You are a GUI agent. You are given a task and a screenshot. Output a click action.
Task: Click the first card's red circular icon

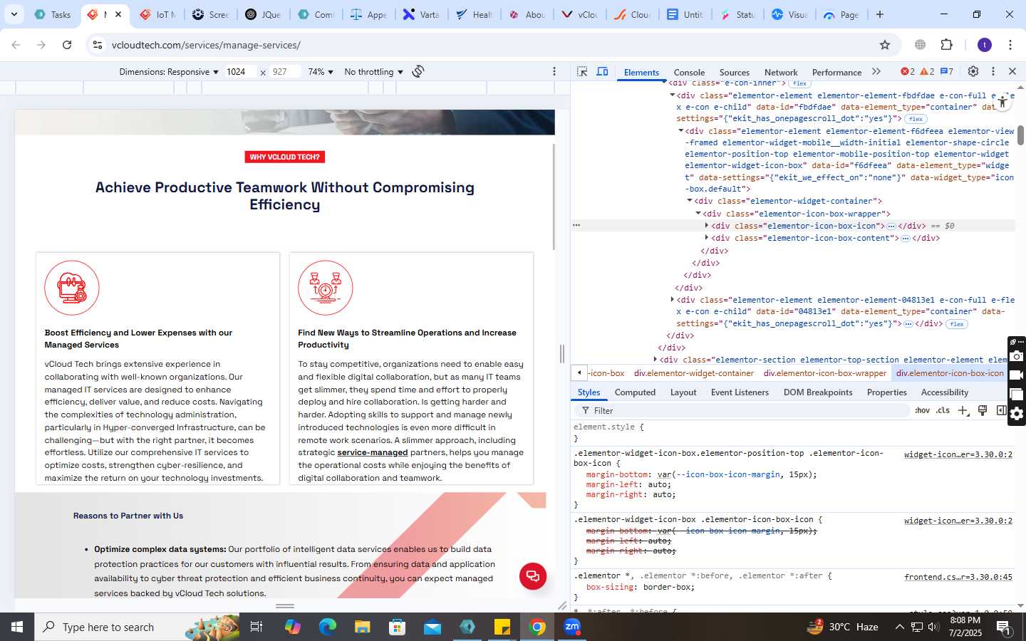[x=72, y=288]
